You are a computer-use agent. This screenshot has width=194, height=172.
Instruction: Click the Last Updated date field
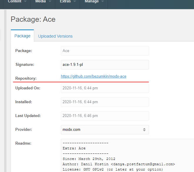tap(105, 116)
